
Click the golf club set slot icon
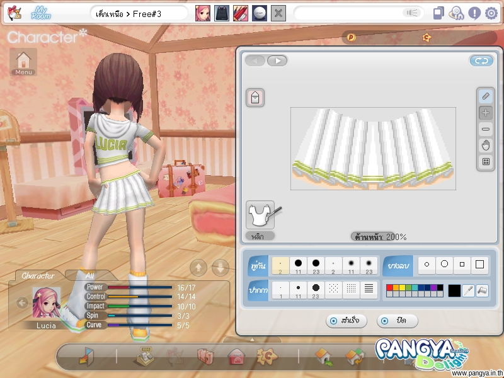point(241,13)
